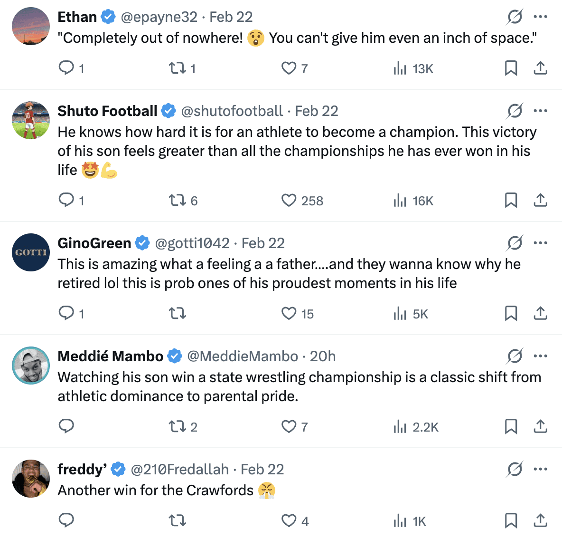Open GinoGreen's GOTTI avatar
This screenshot has width=562, height=539.
click(31, 252)
